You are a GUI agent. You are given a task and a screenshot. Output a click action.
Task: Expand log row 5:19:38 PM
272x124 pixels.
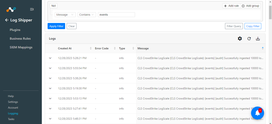click(x=50, y=88)
